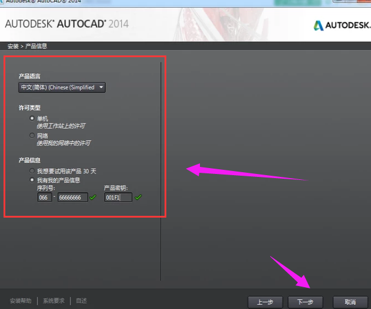
Task: Click the product key field containing 001F1
Action: coord(118,198)
